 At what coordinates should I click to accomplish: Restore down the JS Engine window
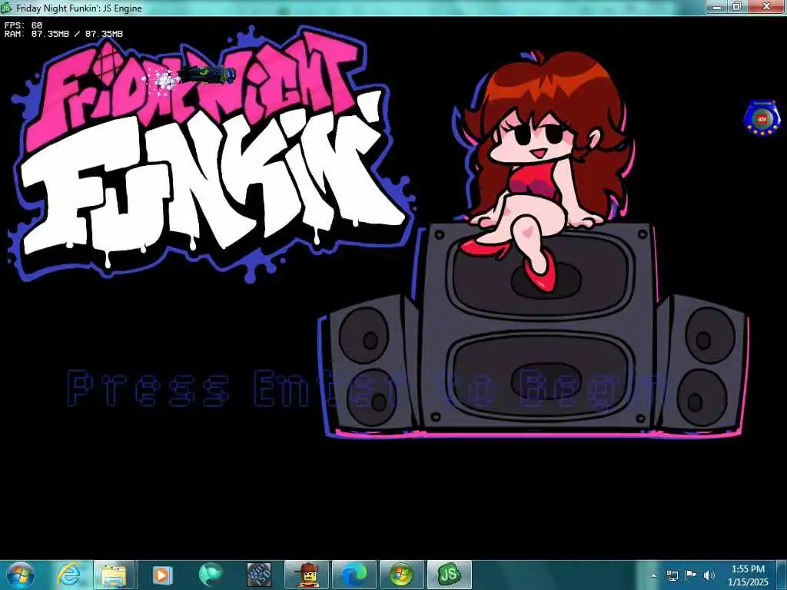coord(737,6)
